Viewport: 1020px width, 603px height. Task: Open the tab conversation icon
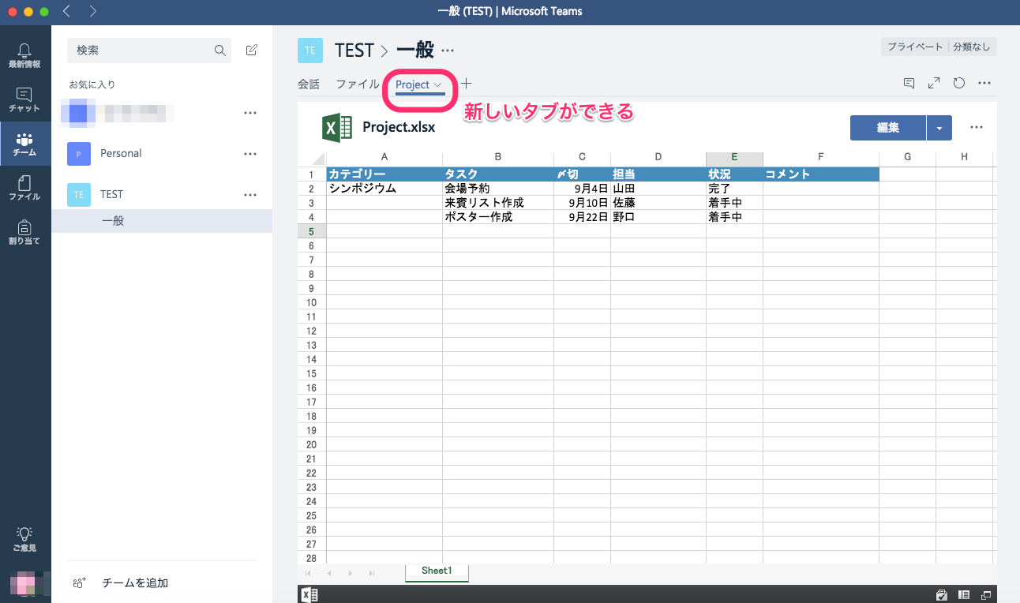tap(909, 83)
